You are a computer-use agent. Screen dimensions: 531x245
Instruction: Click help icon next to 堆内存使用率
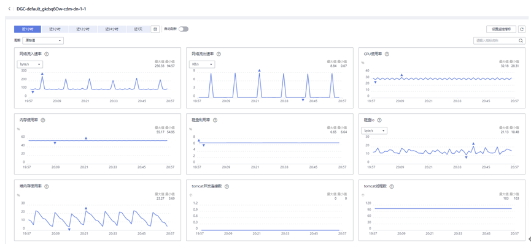click(47, 186)
